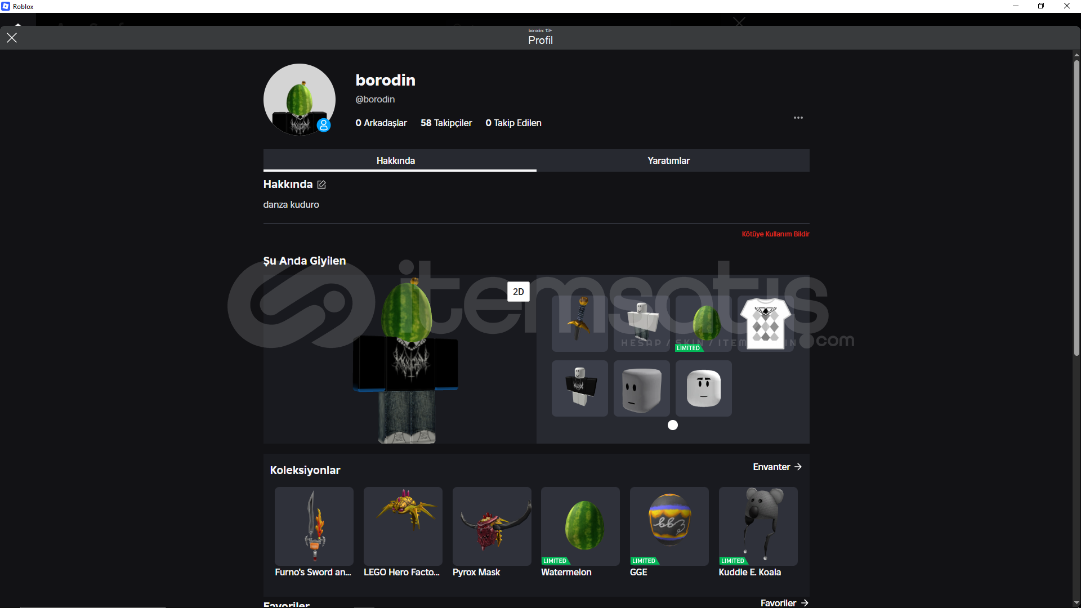Viewport: 1081px width, 608px height.
Task: Click the LIMITED badge on GGE item
Action: click(644, 561)
